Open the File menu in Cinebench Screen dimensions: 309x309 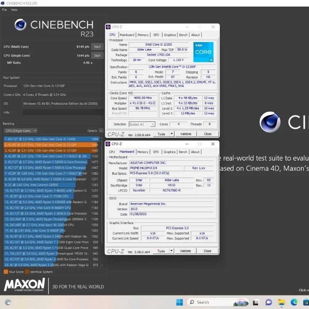(x=5, y=10)
